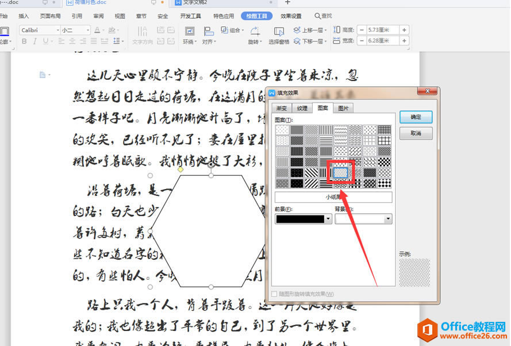Click the 6.28厘米 width input field
Image resolution: width=511 pixels, height=346 pixels.
383,41
